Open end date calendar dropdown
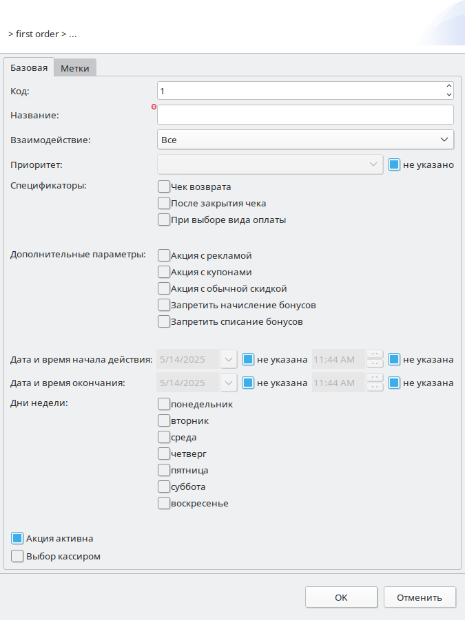This screenshot has height=620, width=465. click(x=229, y=383)
